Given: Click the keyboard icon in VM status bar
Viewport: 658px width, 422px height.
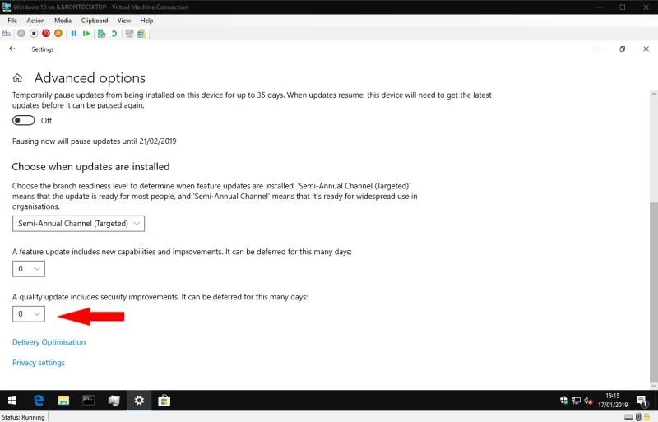Looking at the screenshot, I should tap(628, 417).
